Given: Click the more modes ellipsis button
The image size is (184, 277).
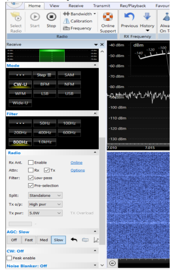Looking at the screenshot, I should 20,75.
